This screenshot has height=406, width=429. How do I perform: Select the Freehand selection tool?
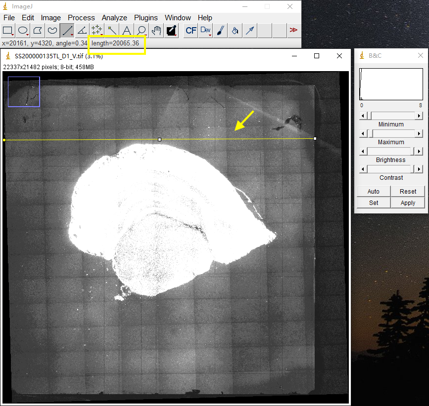52,31
